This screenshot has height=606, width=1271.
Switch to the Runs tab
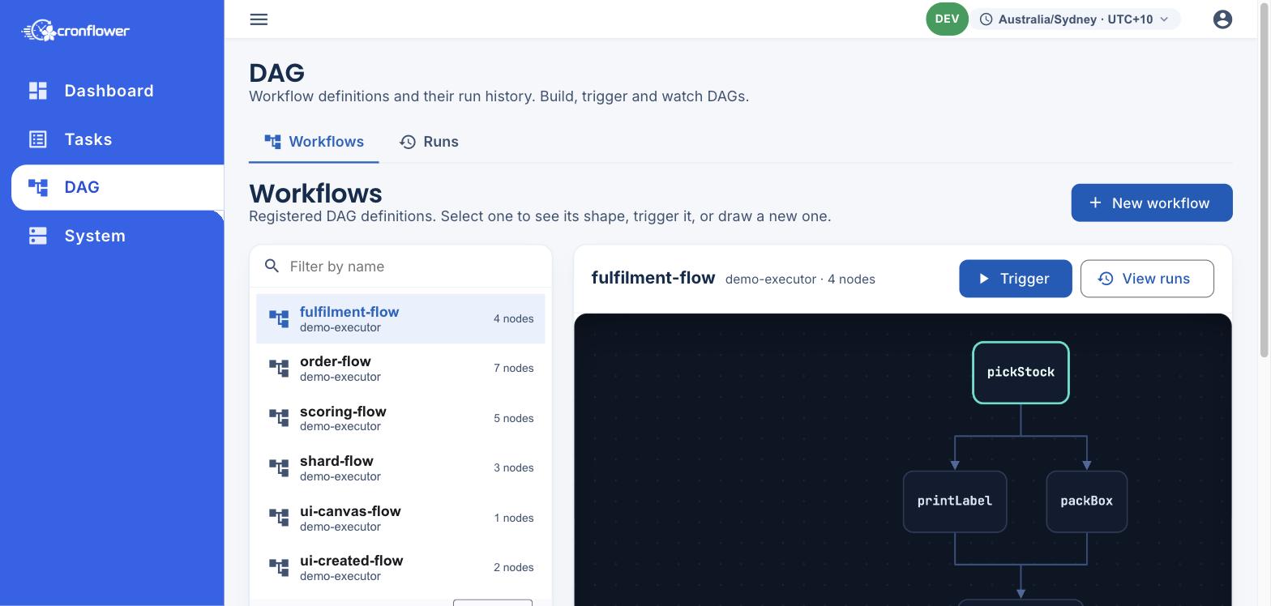(x=429, y=142)
